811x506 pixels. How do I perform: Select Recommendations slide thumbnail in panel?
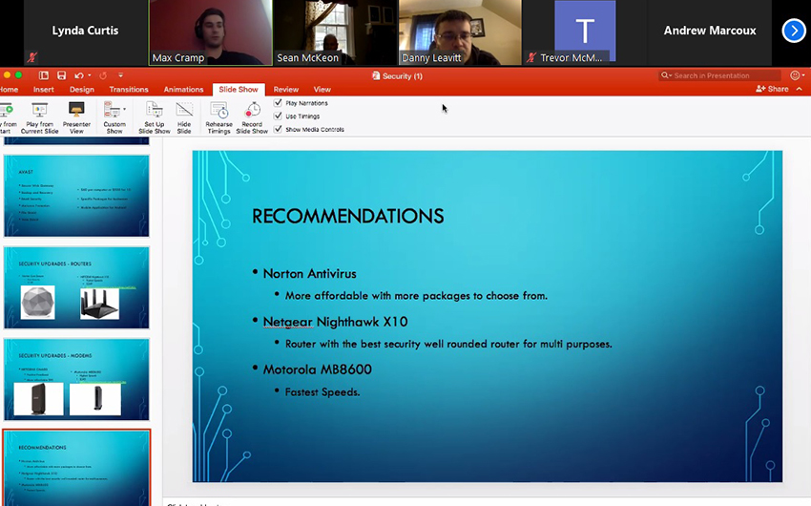[76, 468]
